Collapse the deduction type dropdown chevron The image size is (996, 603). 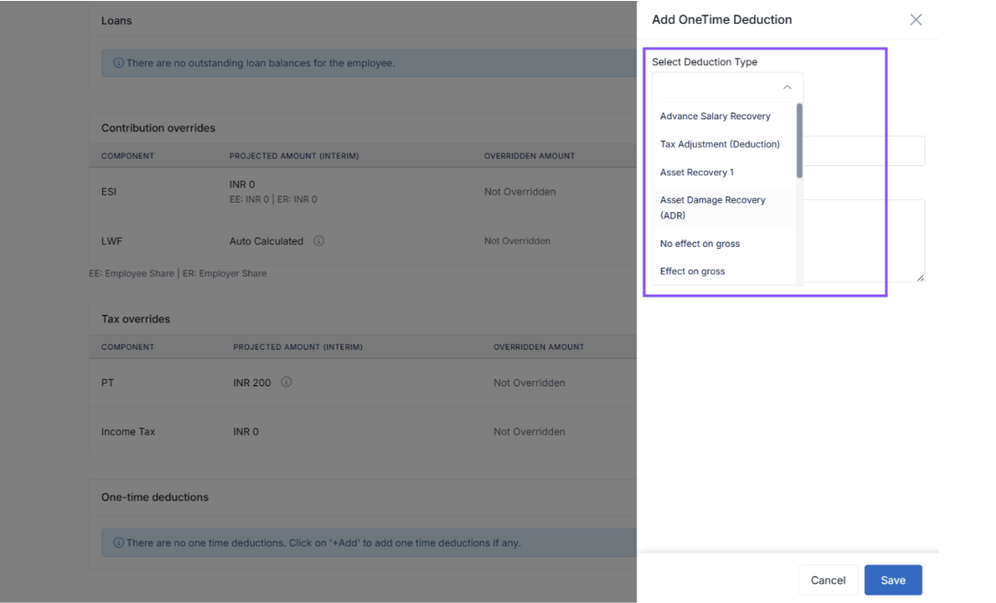click(787, 87)
